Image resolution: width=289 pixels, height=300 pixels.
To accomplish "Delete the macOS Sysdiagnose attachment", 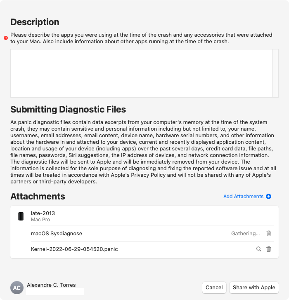I will [269, 233].
